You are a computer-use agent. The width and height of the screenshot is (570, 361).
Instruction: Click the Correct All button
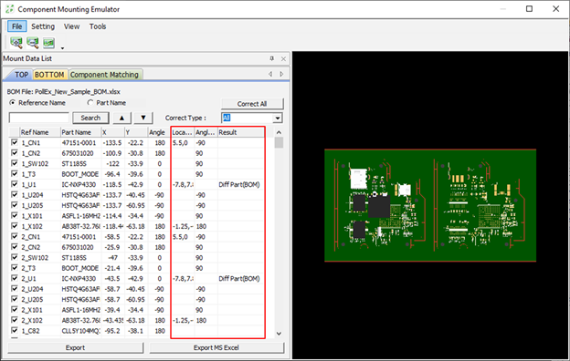point(252,104)
